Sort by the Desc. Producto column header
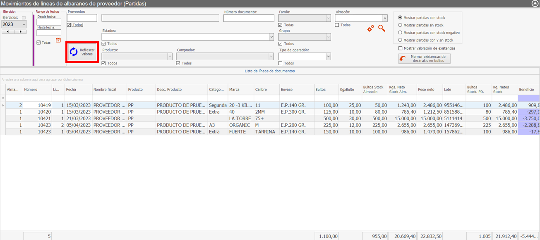Viewport: 540px width, 240px height. click(182, 90)
